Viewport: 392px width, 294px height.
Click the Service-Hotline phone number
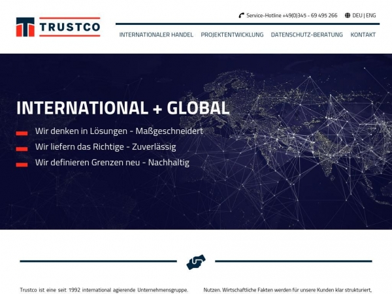(310, 15)
